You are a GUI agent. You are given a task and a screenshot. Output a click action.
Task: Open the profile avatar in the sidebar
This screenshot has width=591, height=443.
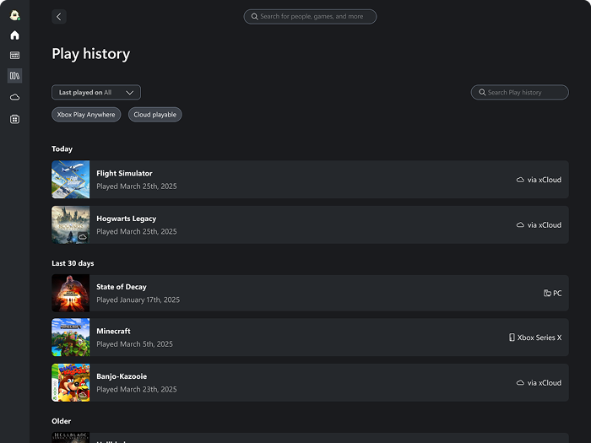[x=14, y=15]
